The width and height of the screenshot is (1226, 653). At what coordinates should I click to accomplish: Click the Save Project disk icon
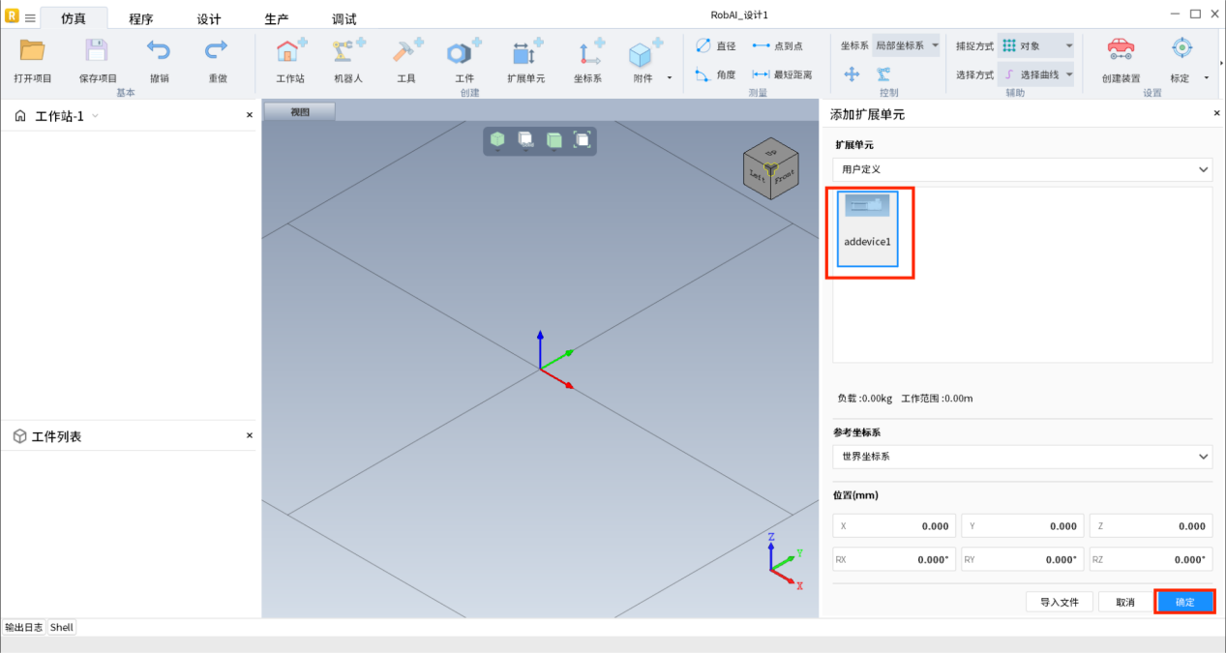pos(98,51)
